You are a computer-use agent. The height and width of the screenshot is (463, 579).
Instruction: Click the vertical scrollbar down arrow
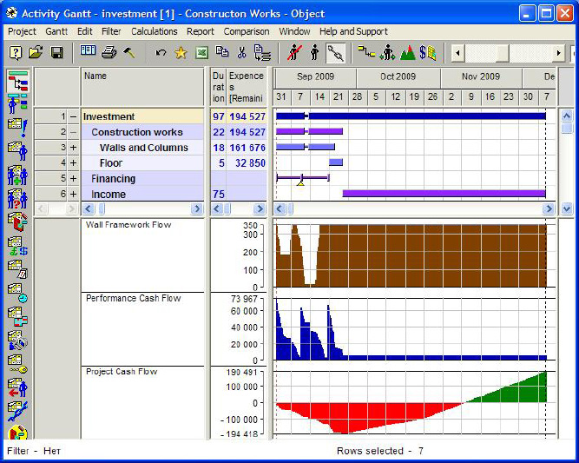567,208
